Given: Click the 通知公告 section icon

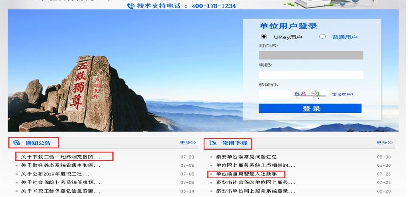Looking at the screenshot, I should pyautogui.click(x=17, y=142).
